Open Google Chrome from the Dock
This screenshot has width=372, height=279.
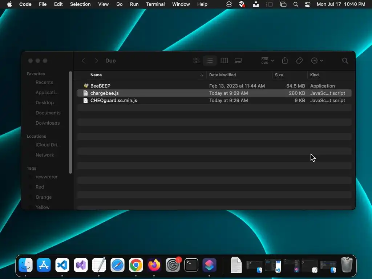(136, 265)
